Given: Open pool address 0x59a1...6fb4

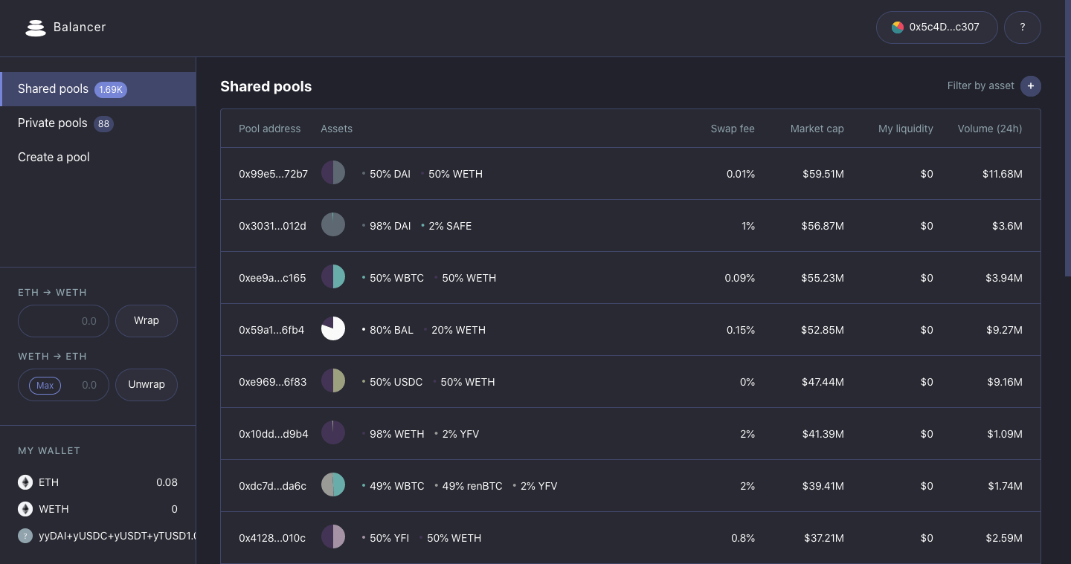Looking at the screenshot, I should (x=271, y=330).
